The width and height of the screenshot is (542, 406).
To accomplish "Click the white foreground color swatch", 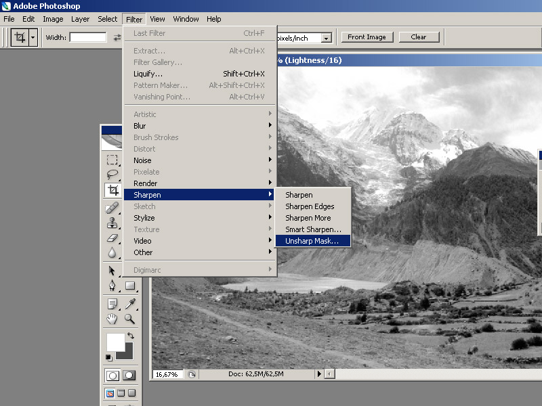I will click(114, 342).
